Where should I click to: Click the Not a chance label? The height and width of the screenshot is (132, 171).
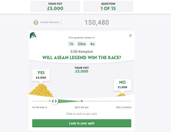pos(124,107)
